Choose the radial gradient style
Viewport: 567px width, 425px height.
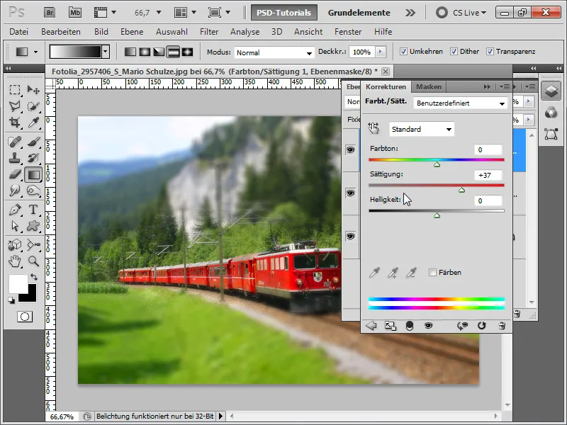click(x=145, y=52)
